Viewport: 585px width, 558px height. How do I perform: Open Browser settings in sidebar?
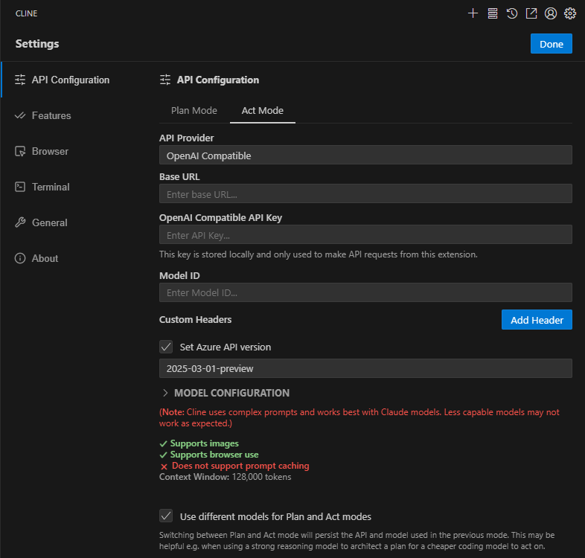[x=49, y=151]
